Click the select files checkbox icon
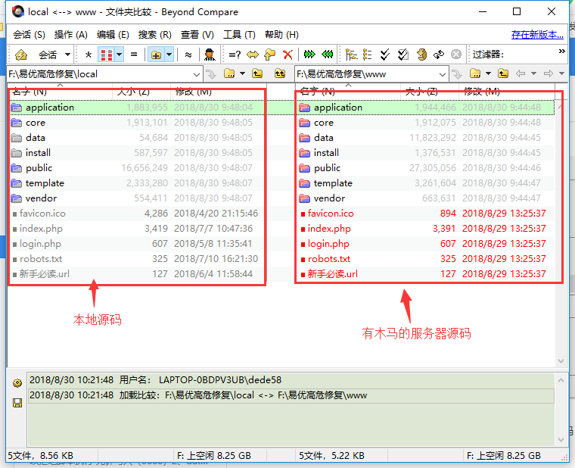The width and height of the screenshot is (575, 468). click(x=403, y=55)
